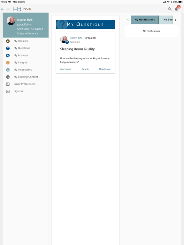Click the Karen Bell name in profile header
The width and height of the screenshot is (184, 245).
25,20
